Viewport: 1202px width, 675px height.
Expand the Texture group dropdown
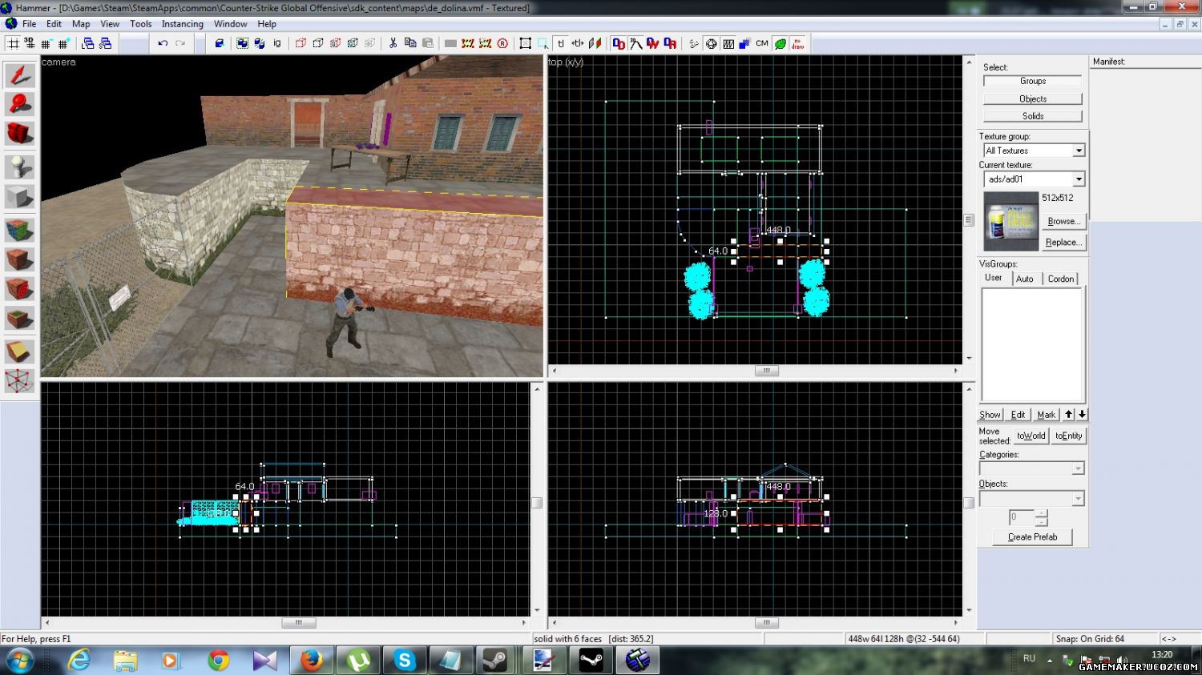(x=1079, y=151)
